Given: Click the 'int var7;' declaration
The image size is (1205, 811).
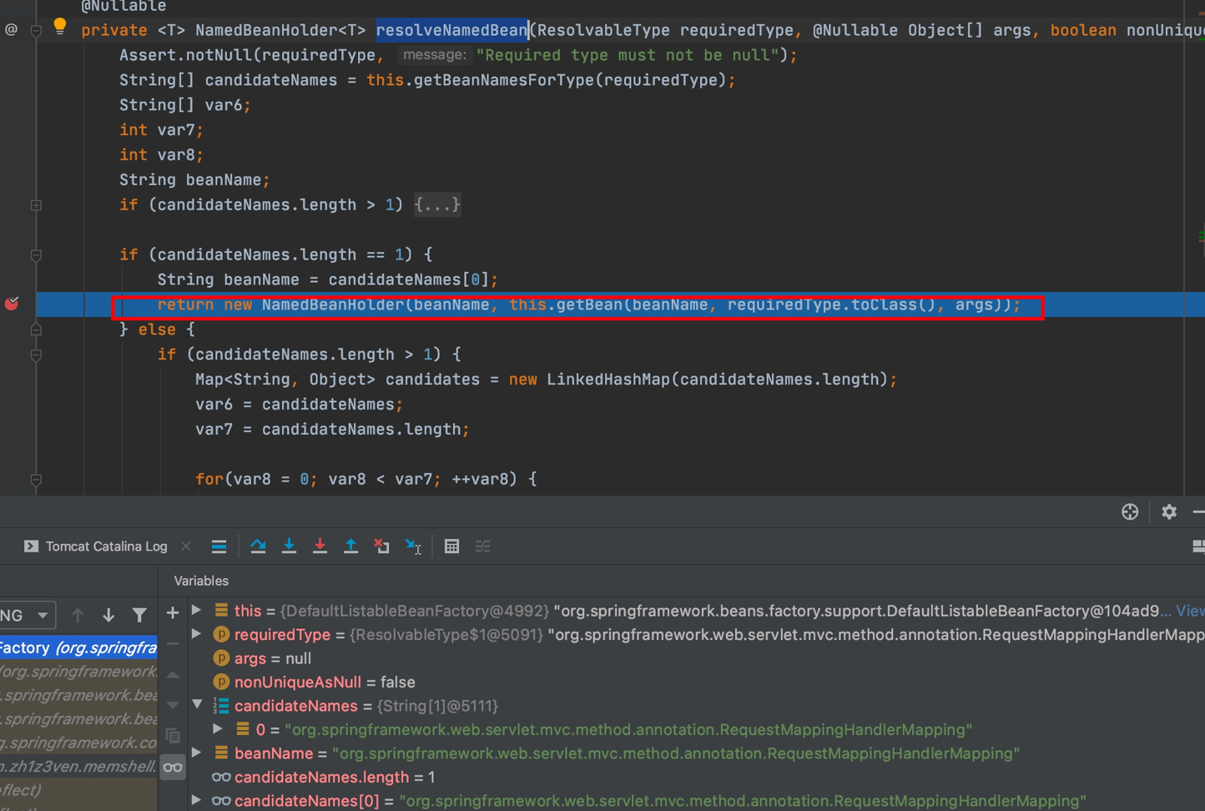Looking at the screenshot, I should 161,130.
